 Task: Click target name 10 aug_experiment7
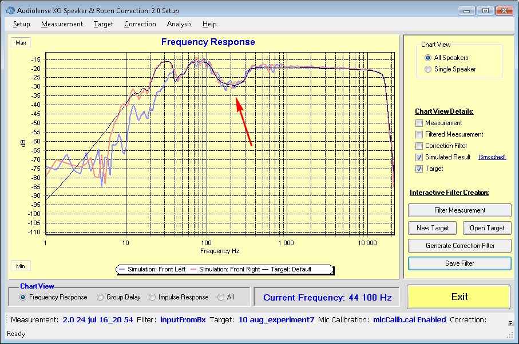(276, 320)
